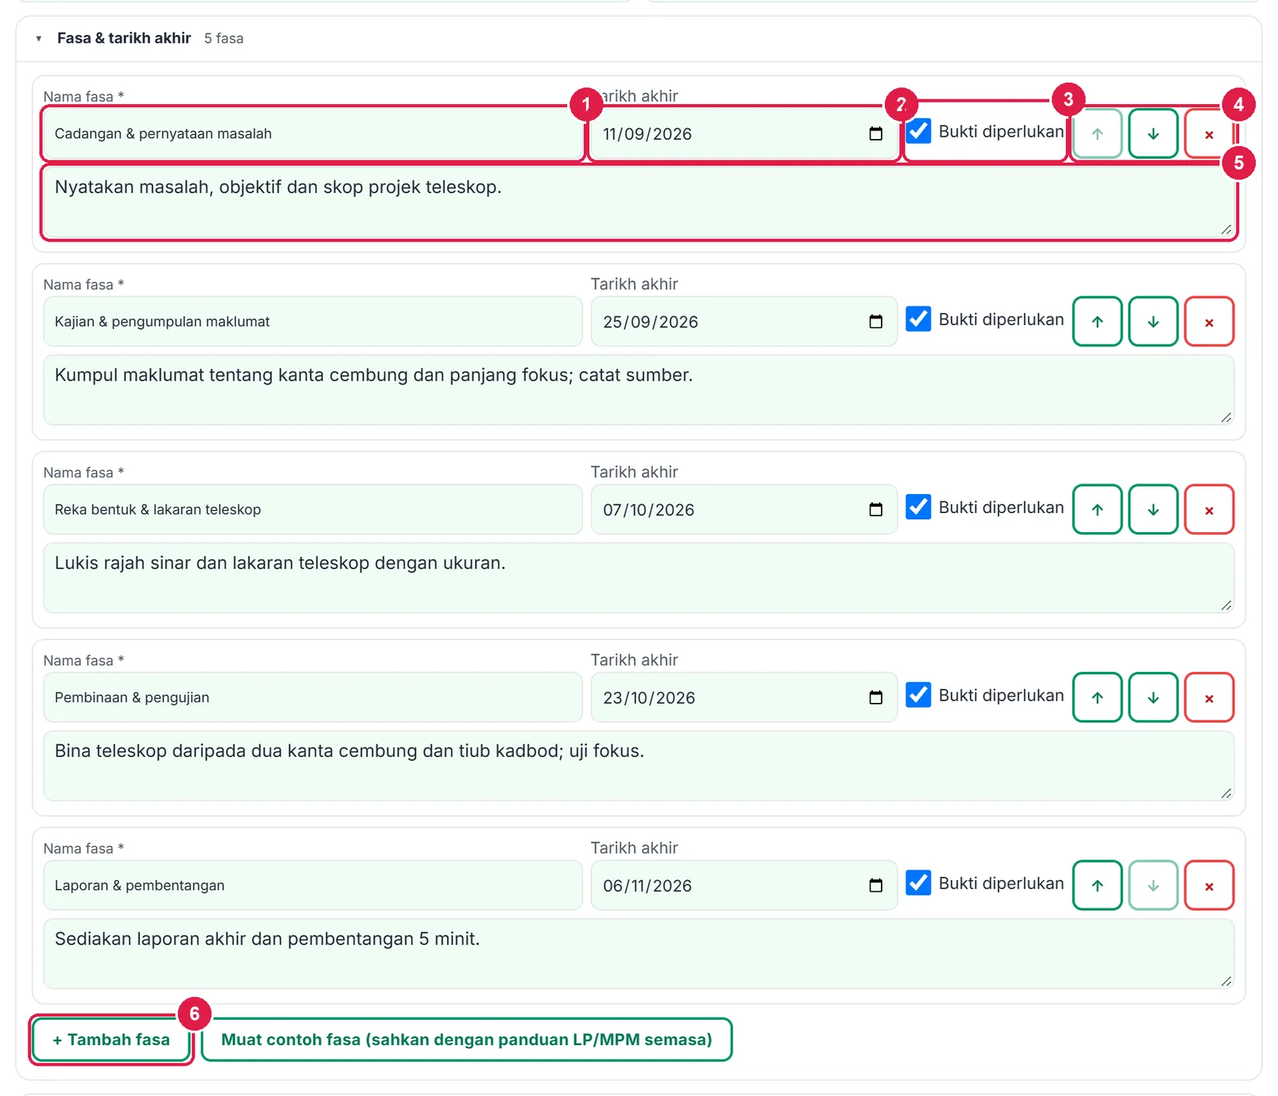Edit description 'Bina teleskop daripada dua kanta'

(639, 766)
